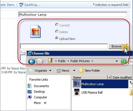Sort by Date modified column
The width and height of the screenshot is (133, 111).
pos(122,78)
